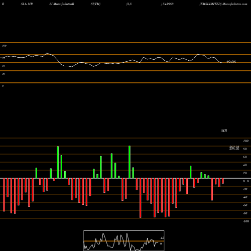Image resolution: width=251 pixels, height=251 pixels.
Task: Click the RSI current value 49.06 label
Action: (231, 62)
